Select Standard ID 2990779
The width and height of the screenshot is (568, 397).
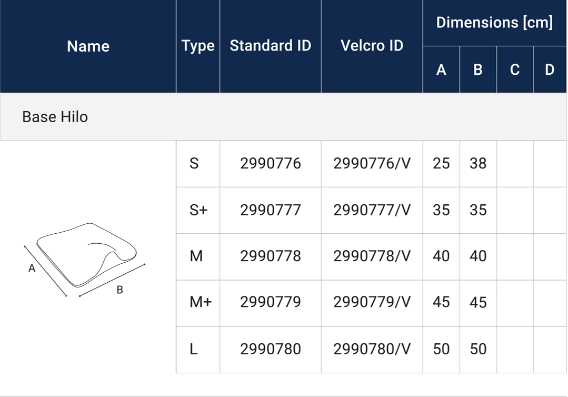[x=270, y=303]
